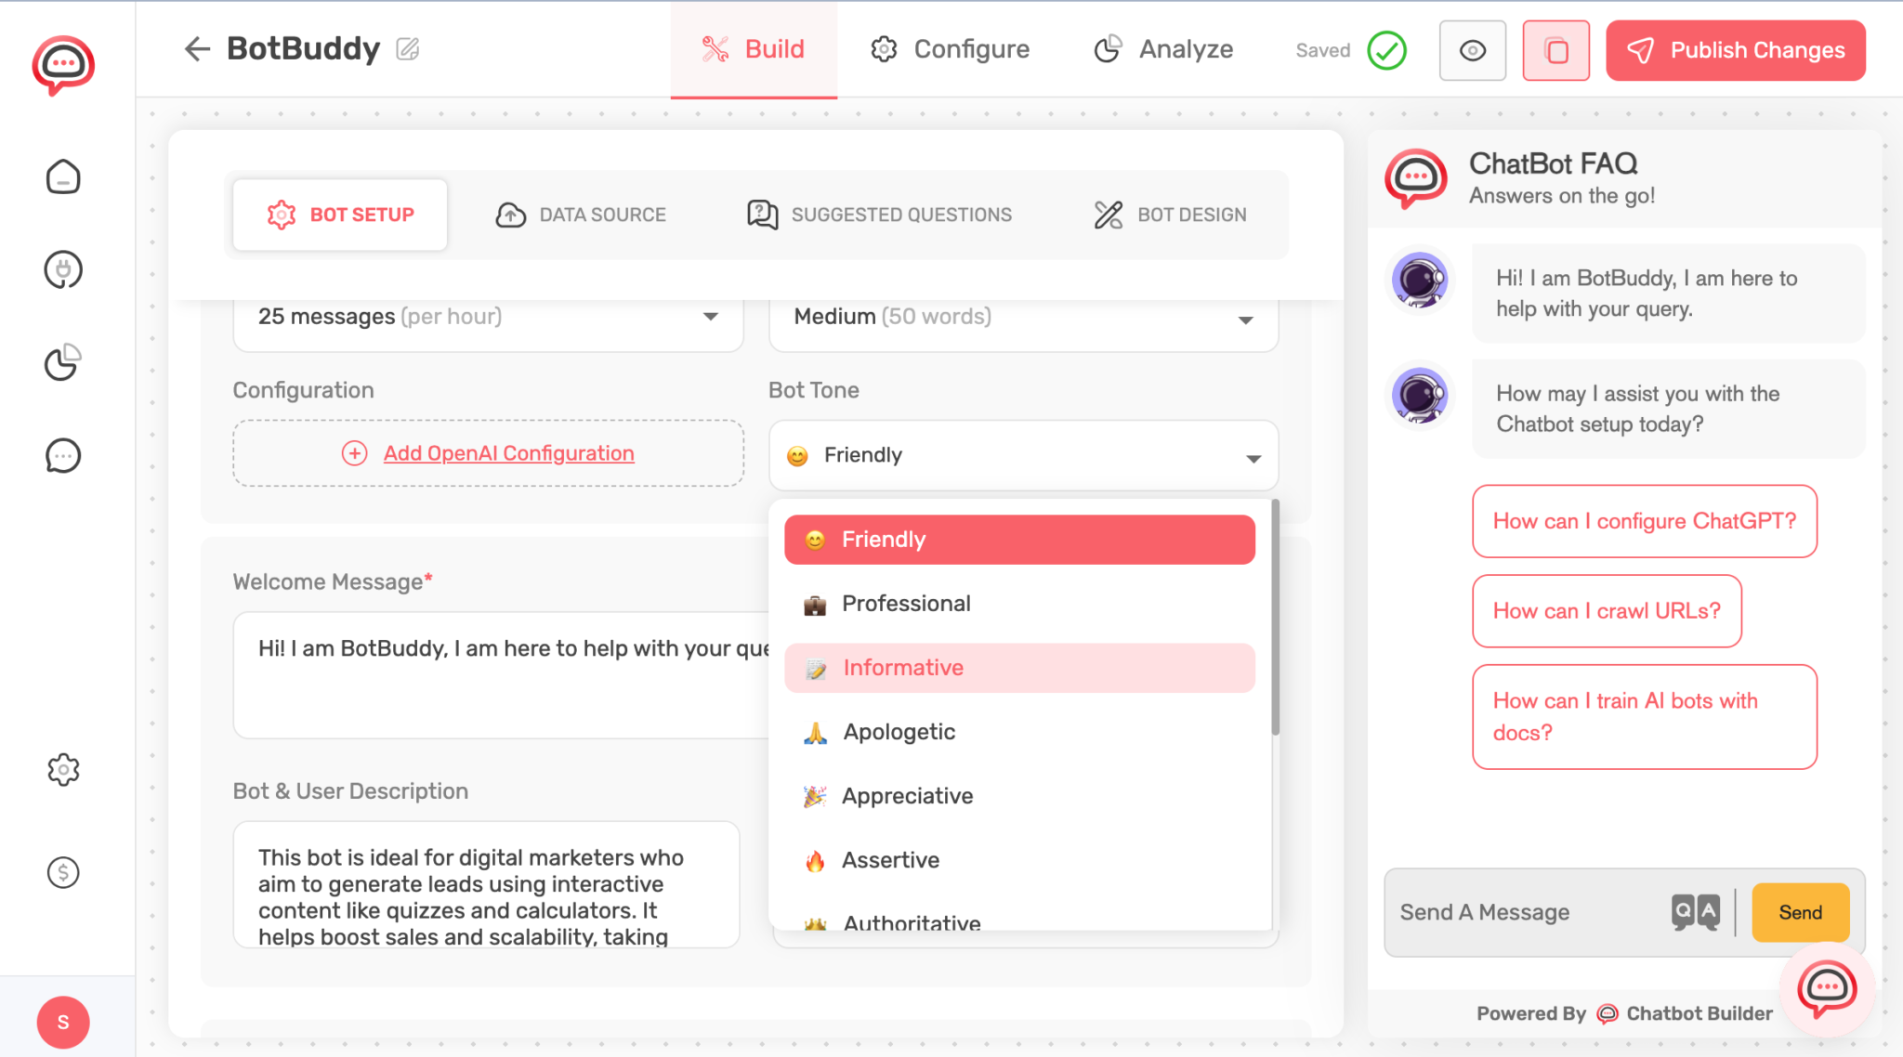
Task: Open the Data Source tab
Action: pyautogui.click(x=581, y=215)
